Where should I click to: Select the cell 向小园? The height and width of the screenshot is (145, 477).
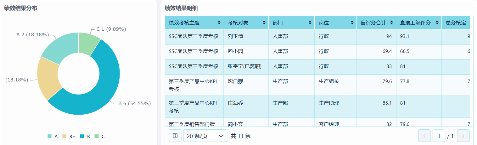point(246,52)
